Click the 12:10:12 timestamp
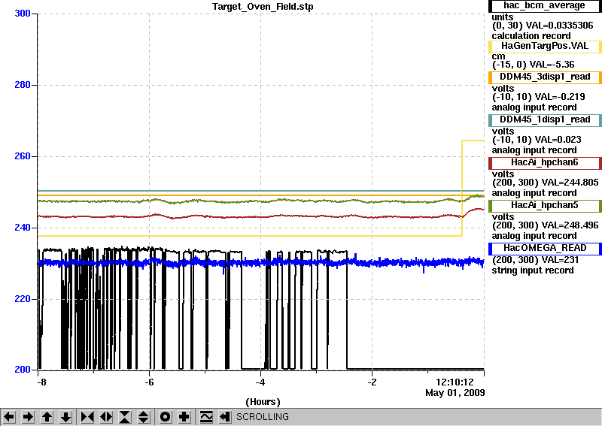 (455, 382)
